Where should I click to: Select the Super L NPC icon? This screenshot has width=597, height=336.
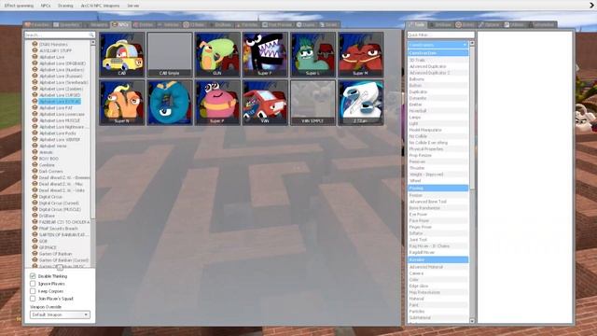[313, 54]
